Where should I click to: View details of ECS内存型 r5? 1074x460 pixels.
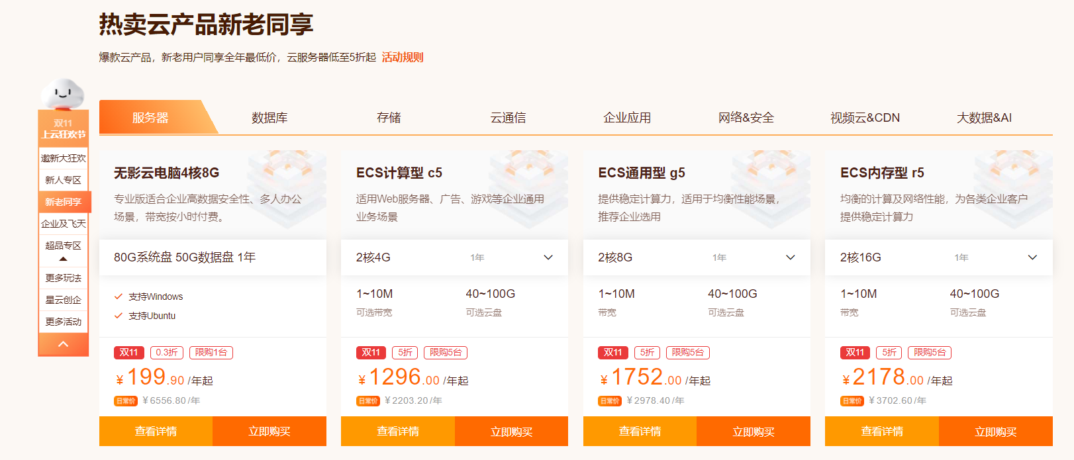point(882,431)
